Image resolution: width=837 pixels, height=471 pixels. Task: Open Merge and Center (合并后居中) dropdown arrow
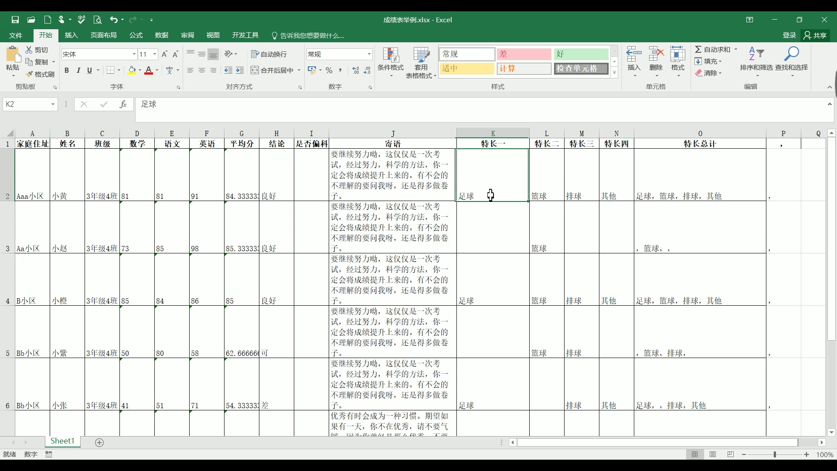point(299,70)
